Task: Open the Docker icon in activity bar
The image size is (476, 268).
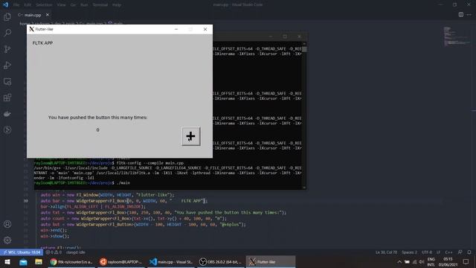Action: click(x=7, y=114)
